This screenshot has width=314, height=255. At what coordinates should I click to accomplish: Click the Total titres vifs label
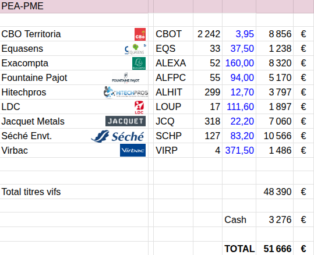[31, 192]
